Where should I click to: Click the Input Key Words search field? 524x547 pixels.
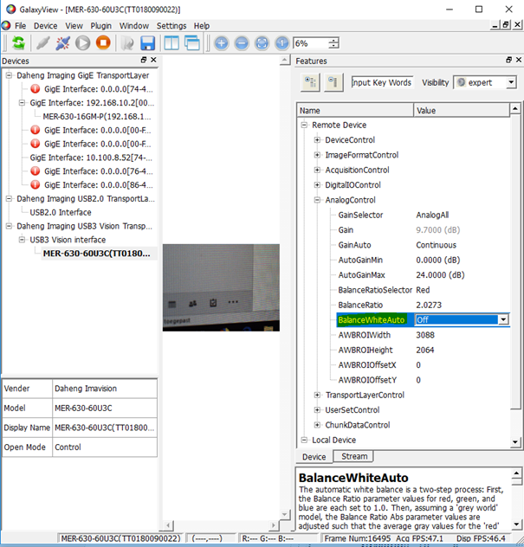pyautogui.click(x=382, y=82)
